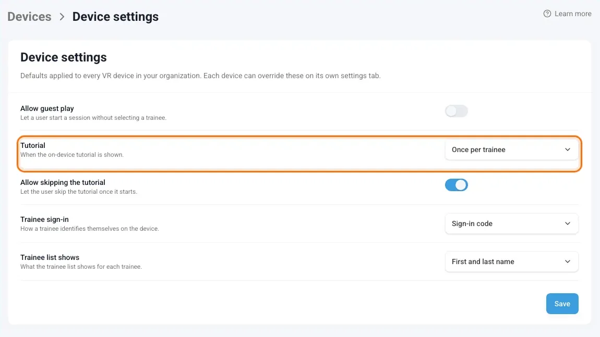The height and width of the screenshot is (337, 600).
Task: Open the Trainee sign-in dropdown showing Sign-in code
Action: [511, 223]
